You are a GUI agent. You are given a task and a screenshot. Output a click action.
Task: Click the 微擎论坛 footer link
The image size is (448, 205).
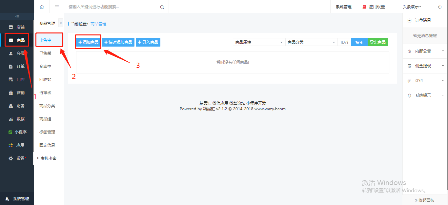237,103
